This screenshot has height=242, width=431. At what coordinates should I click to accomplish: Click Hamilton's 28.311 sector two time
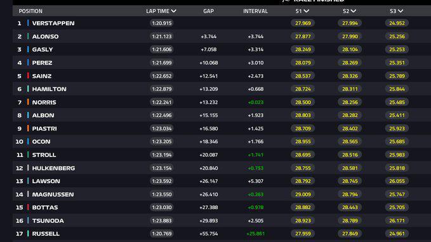[350, 89]
